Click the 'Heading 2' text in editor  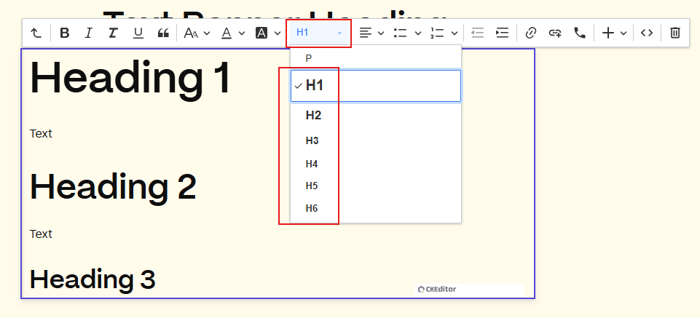113,187
